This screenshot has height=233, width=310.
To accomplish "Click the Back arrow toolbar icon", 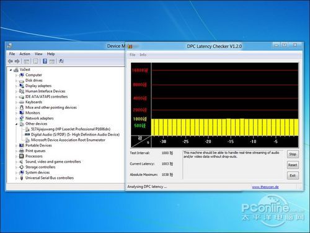I will pos(11,61).
